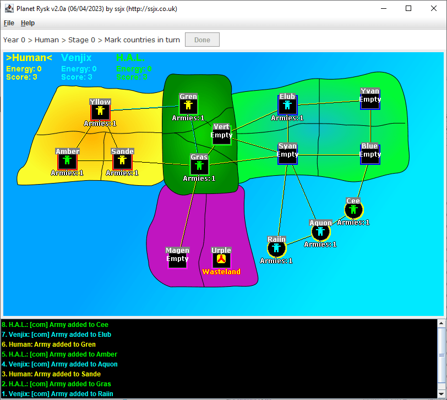Select the Sande country yellow army icon
This screenshot has height=400, width=447.
122,160
